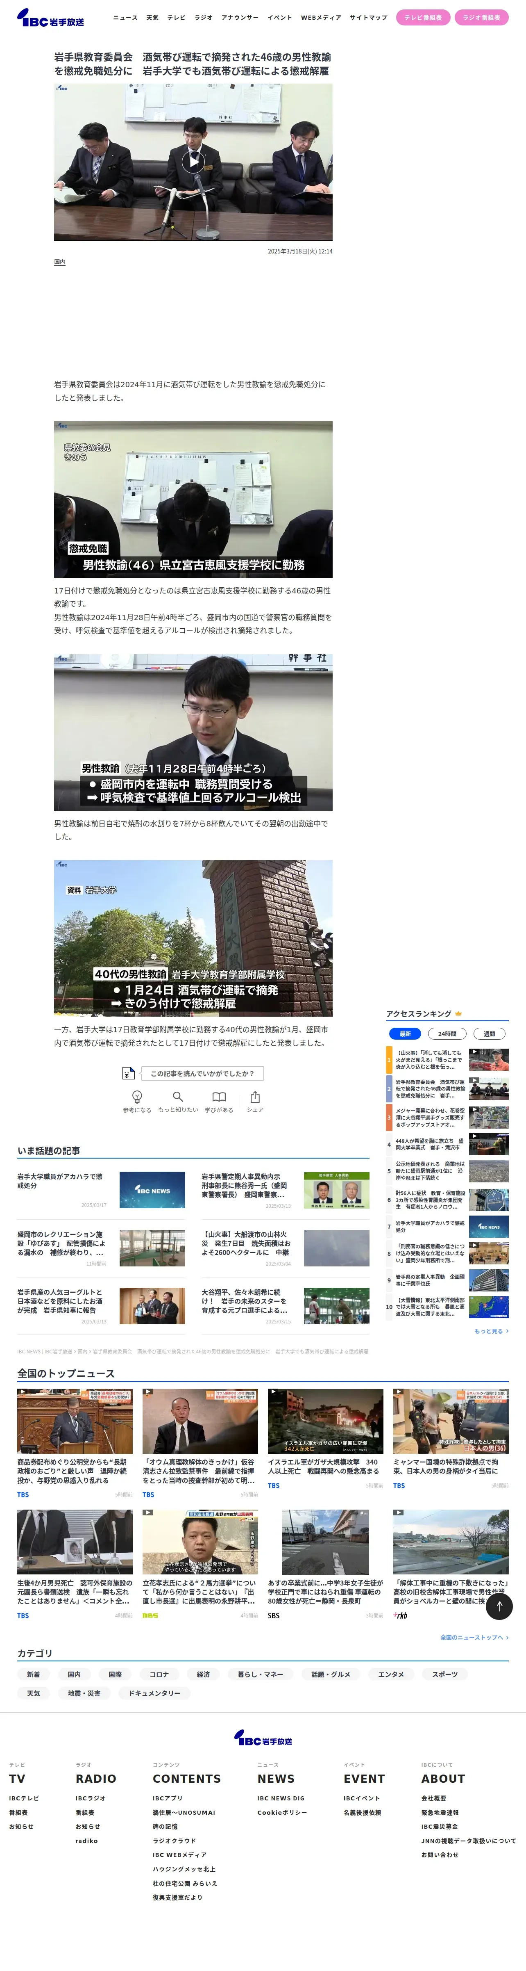Open the 天気 menu item
526x1971 pixels.
point(152,18)
